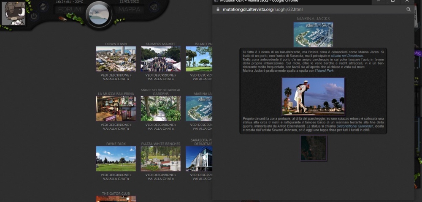Viewport: 422px width, 202px height.
Task: Open the character avatar portrait
Action: (14, 14)
